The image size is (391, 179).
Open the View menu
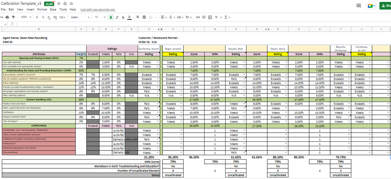20,10
